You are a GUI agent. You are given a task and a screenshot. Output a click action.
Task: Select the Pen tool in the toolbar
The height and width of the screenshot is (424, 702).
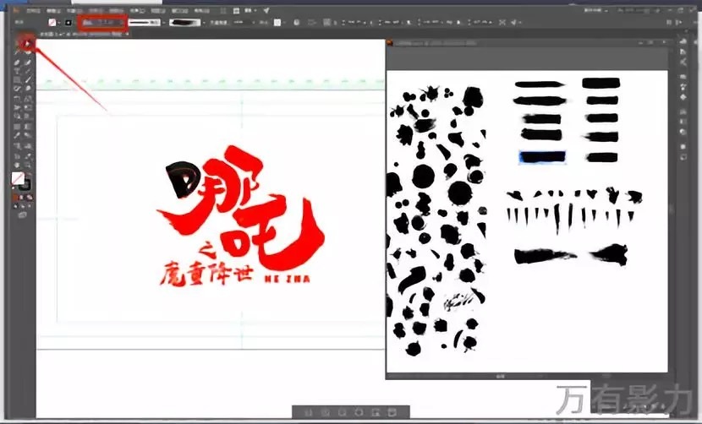(x=18, y=62)
